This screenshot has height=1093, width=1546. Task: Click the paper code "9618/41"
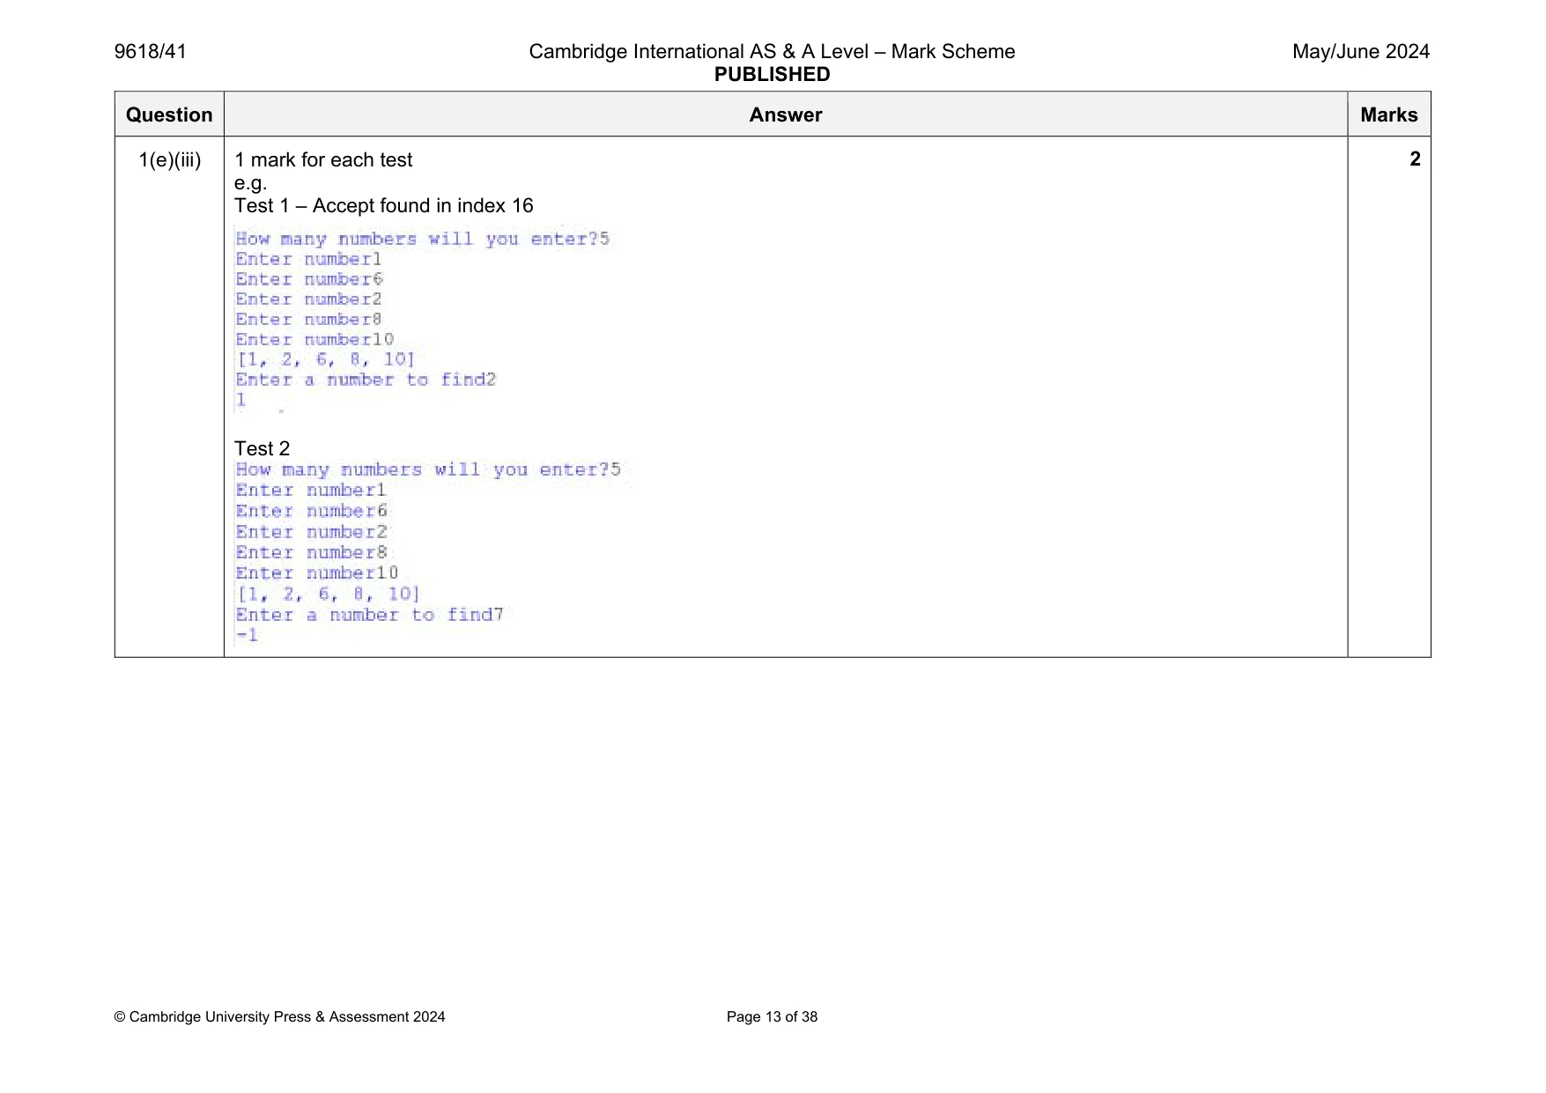pos(151,52)
